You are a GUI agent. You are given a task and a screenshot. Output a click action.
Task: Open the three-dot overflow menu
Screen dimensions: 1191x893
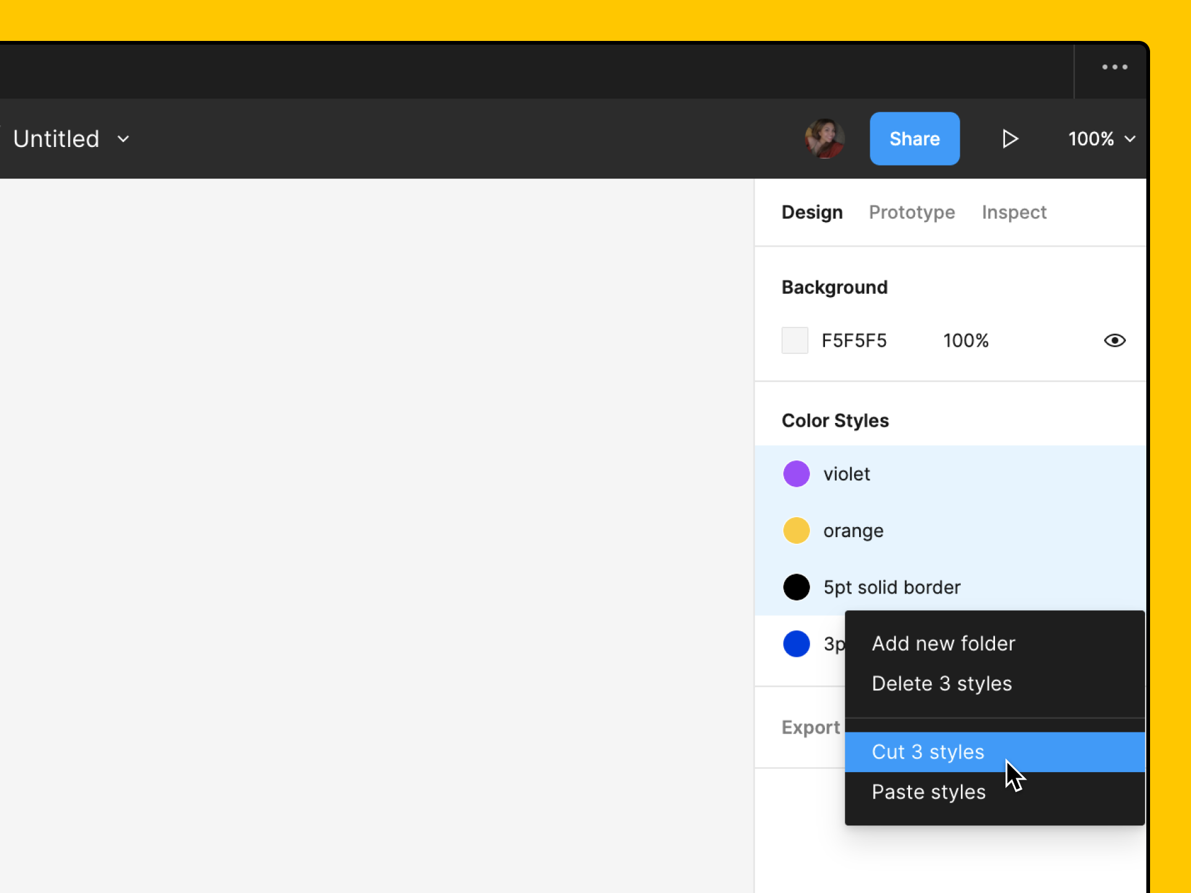pos(1115,67)
